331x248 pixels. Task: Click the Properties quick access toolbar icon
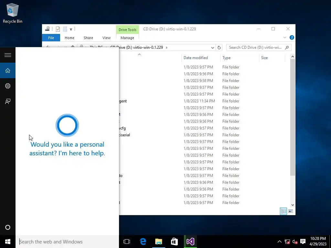tap(58, 29)
